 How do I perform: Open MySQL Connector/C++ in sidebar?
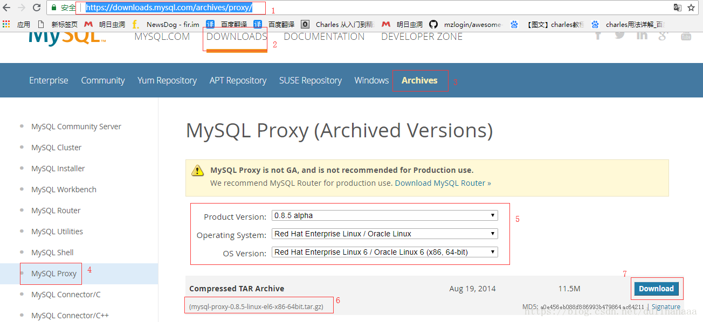[x=70, y=316]
